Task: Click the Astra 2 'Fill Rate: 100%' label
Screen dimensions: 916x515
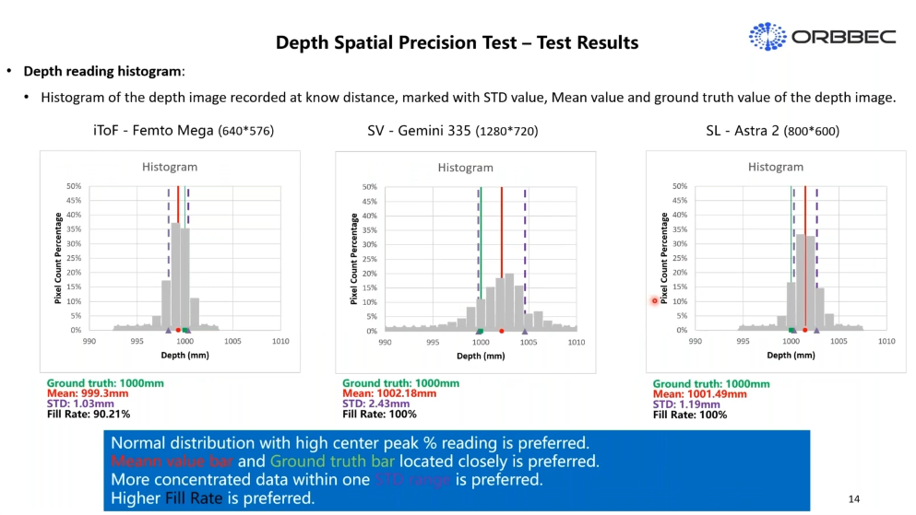Action: pyautogui.click(x=689, y=415)
